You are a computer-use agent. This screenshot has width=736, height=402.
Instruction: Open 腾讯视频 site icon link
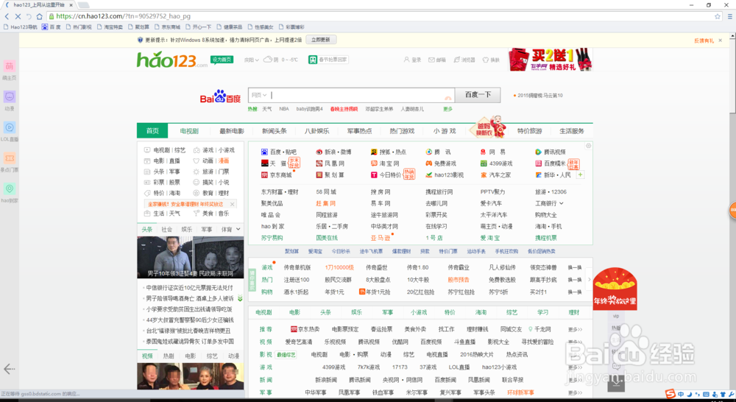point(539,152)
